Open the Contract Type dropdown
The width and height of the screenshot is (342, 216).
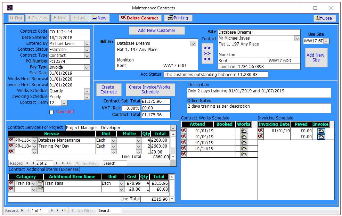[x=87, y=56]
